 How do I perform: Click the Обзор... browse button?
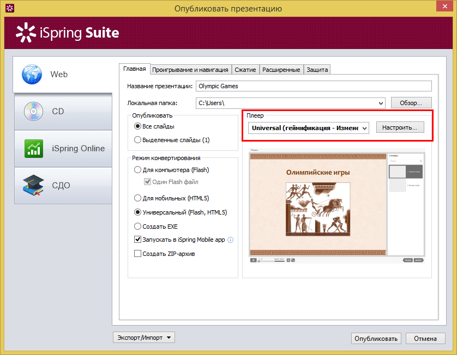tap(411, 103)
